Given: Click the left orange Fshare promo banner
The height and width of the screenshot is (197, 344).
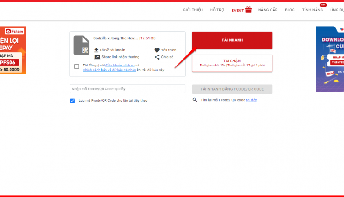Looking at the screenshot, I should [x=13, y=50].
